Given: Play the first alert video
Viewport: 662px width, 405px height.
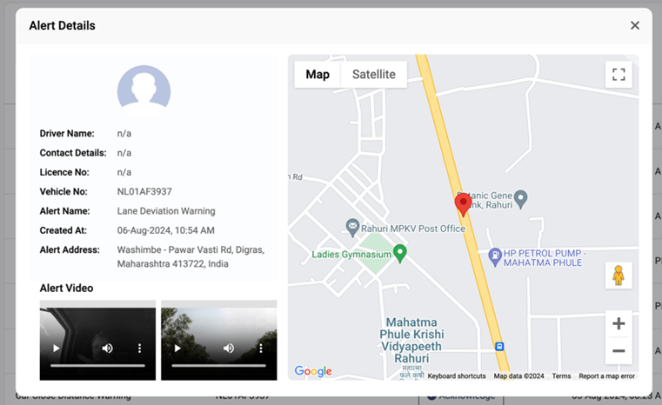Looking at the screenshot, I should [57, 349].
